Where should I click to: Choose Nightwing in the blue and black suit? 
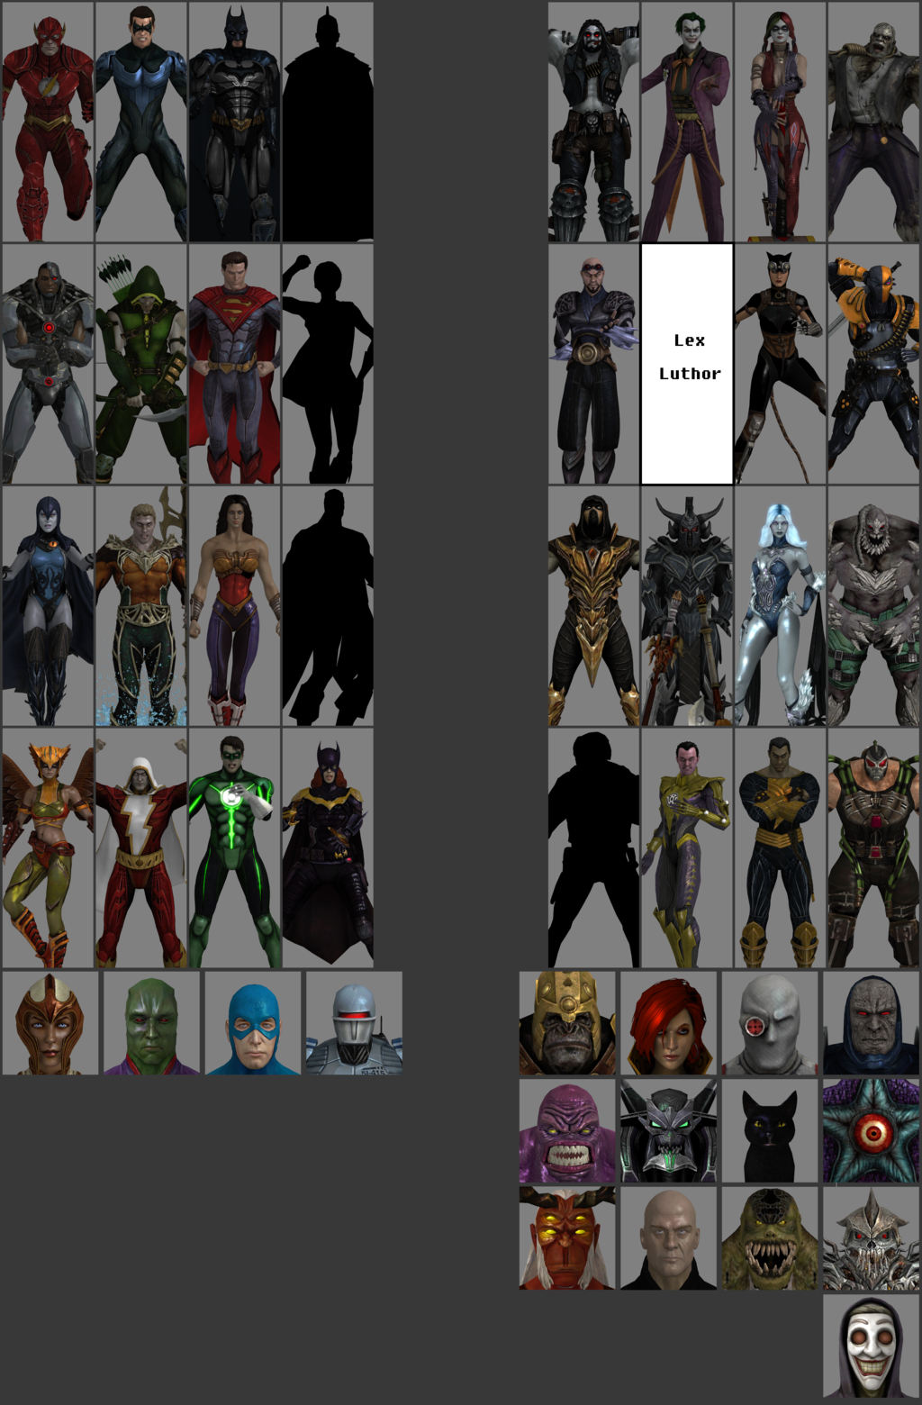(x=141, y=122)
